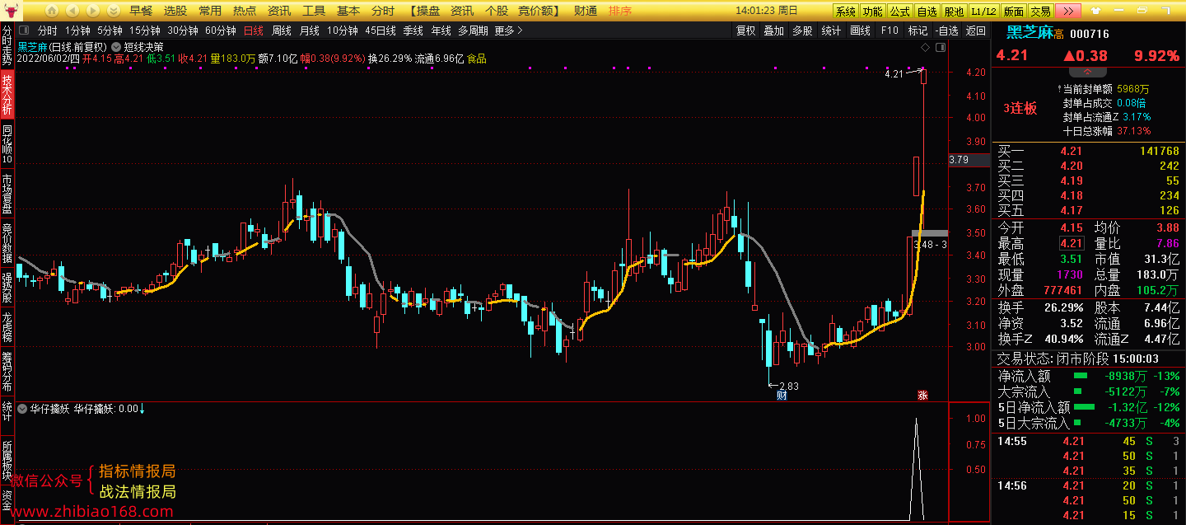The width and height of the screenshot is (1186, 525).
Task: Click the 交易 button
Action: coord(1041,12)
